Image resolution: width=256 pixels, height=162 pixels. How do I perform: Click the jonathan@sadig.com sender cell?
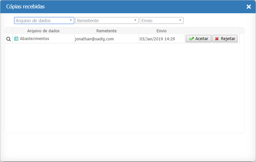tap(94, 39)
